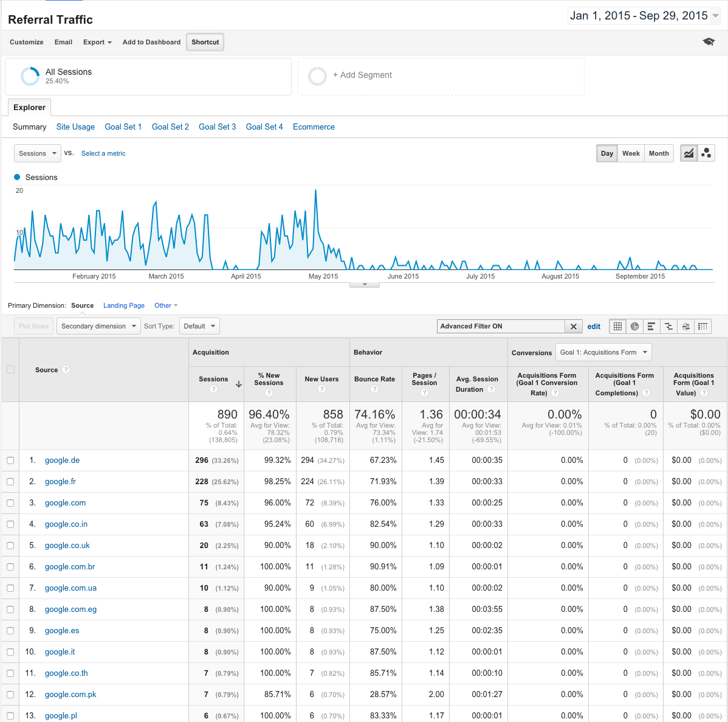Open the Analytics education graduation cap icon
The width and height of the screenshot is (728, 722).
[709, 42]
